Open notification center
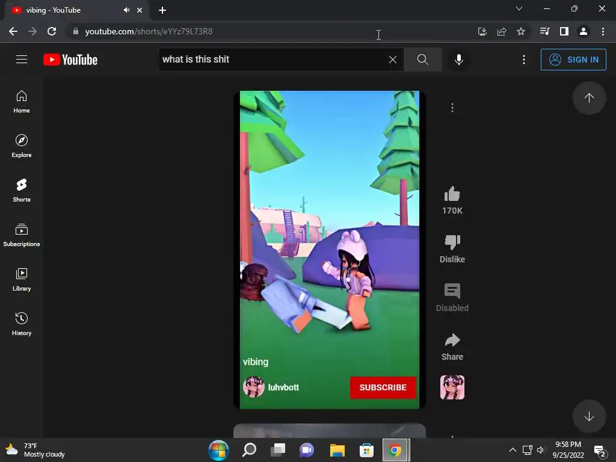This screenshot has height=462, width=616. coord(600,451)
